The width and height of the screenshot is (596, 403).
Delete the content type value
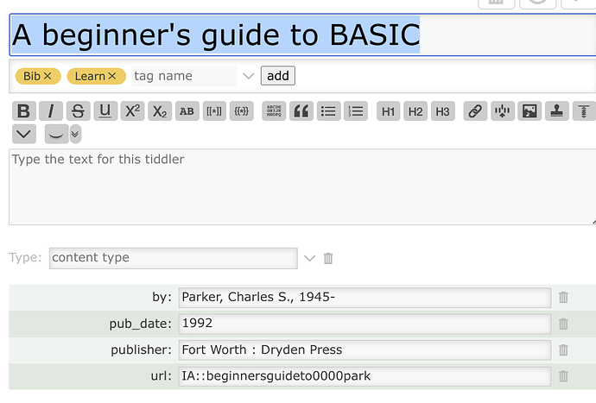coord(328,258)
